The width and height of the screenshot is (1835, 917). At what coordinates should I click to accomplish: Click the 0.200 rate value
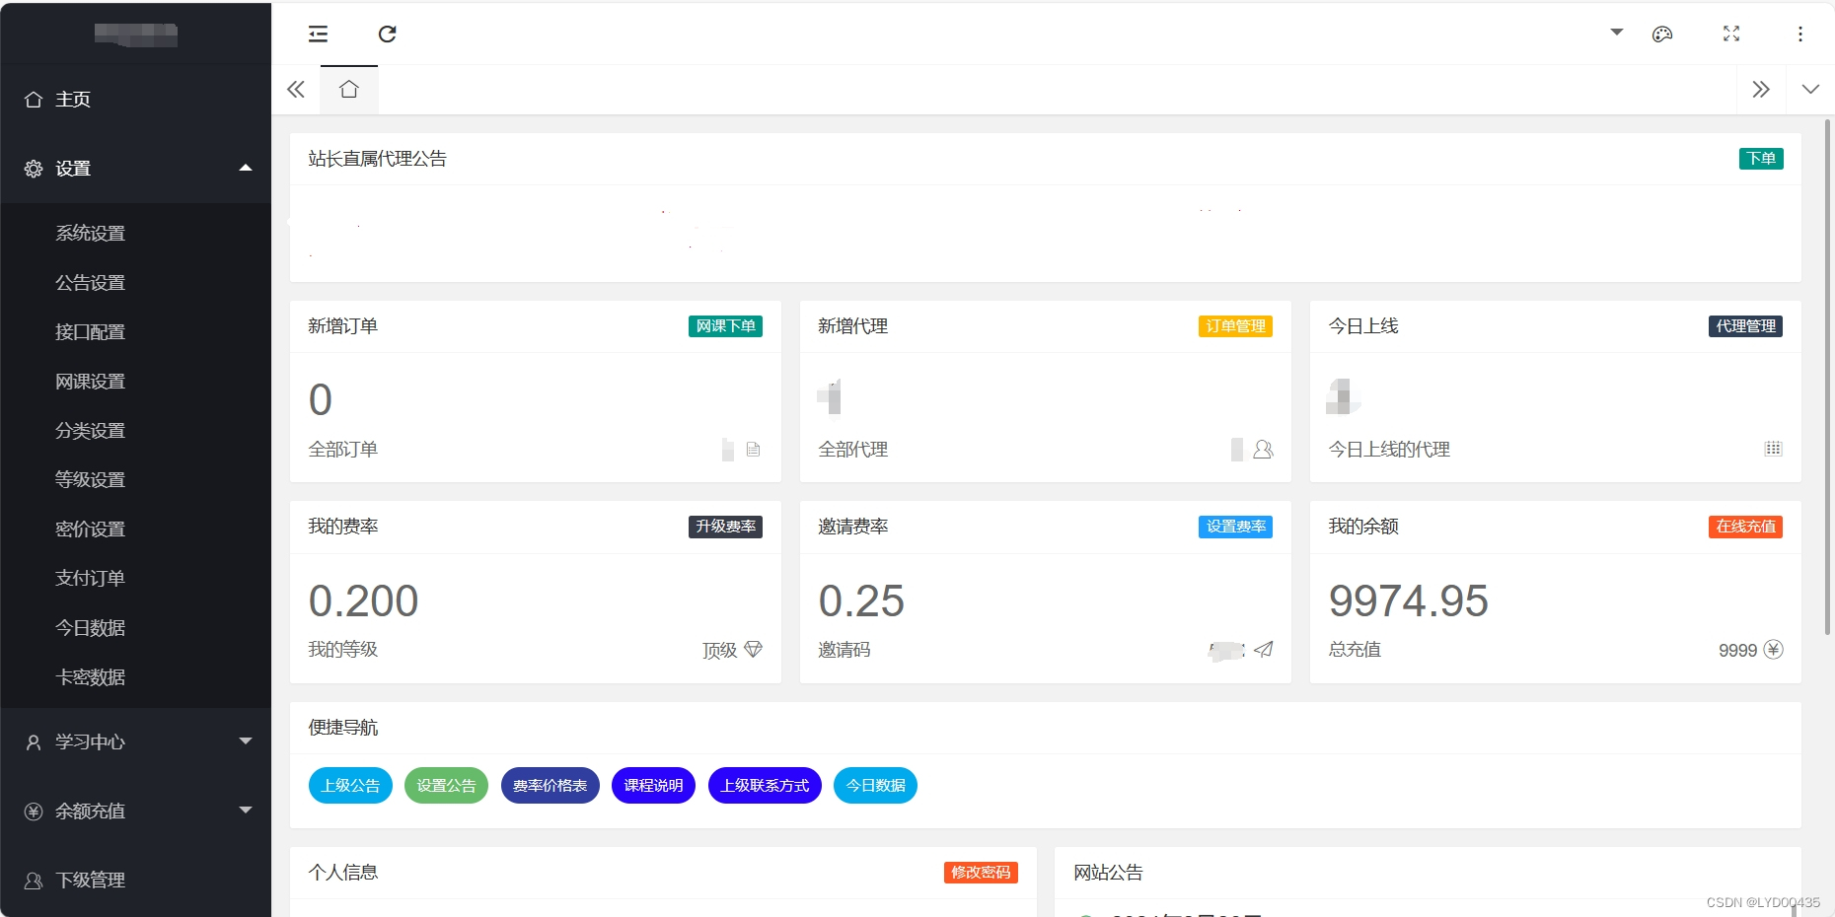tap(363, 601)
